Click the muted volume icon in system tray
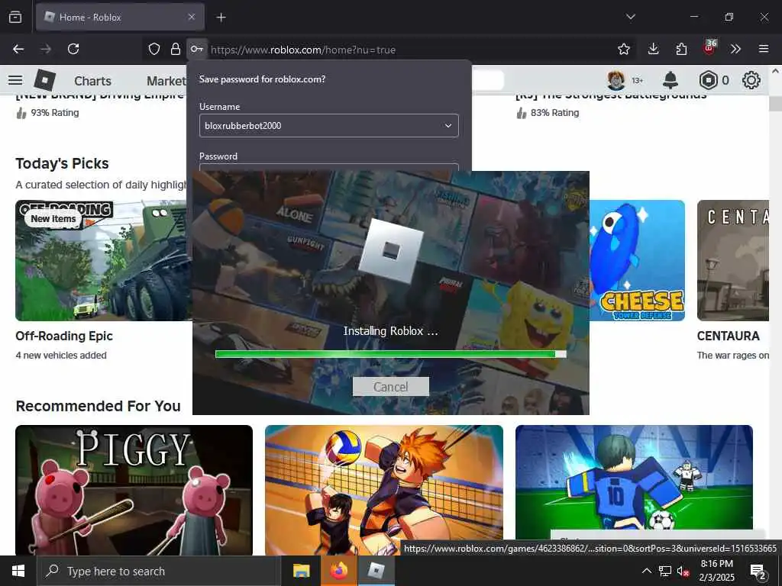 [683, 571]
